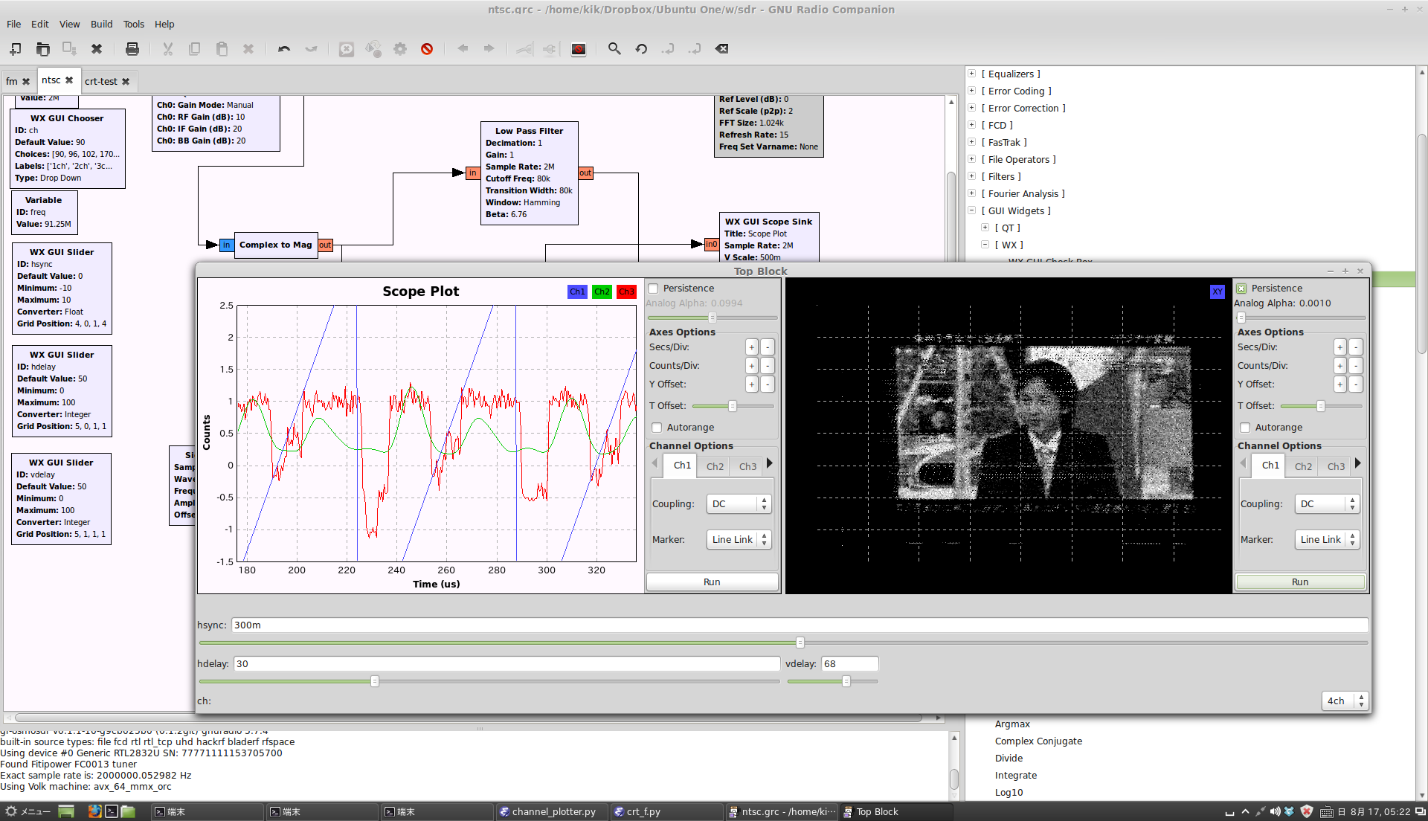This screenshot has height=821, width=1428.
Task: Open the Coupling DC dropdown for Scope Plot
Action: 739,504
